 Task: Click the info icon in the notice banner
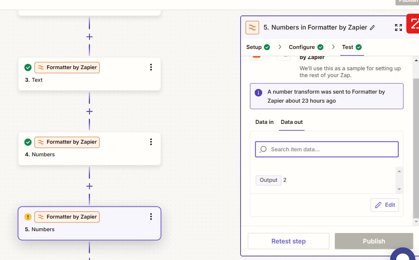point(258,93)
